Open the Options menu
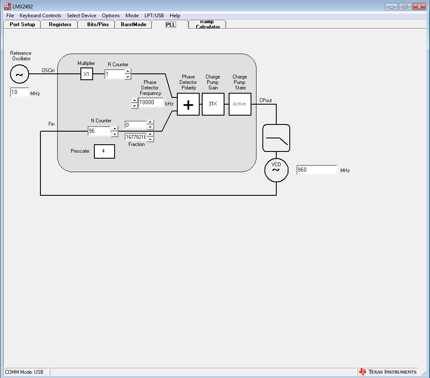This screenshot has height=378, width=430. (111, 15)
